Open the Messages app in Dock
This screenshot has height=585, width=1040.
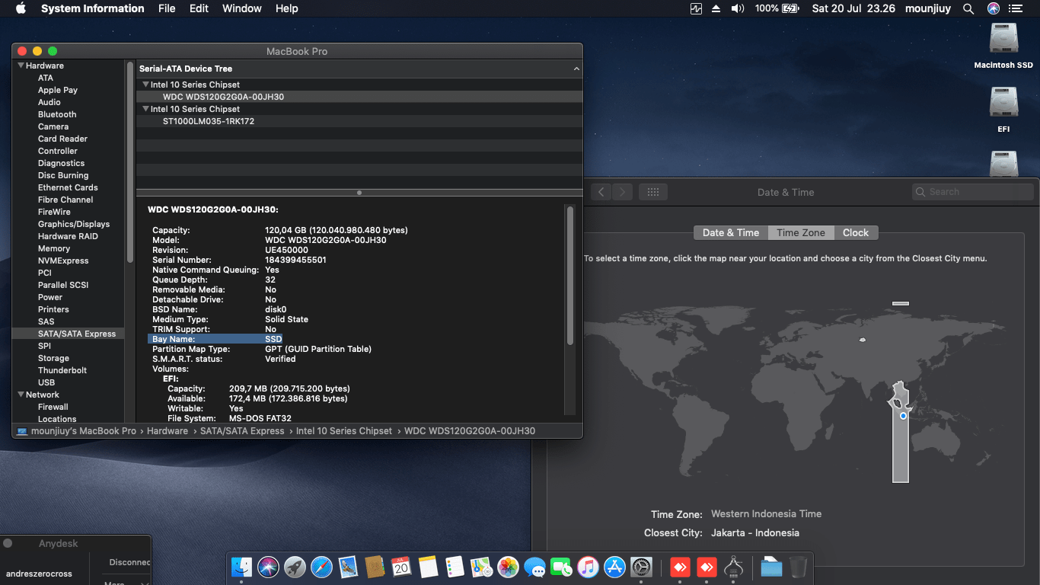coord(534,567)
